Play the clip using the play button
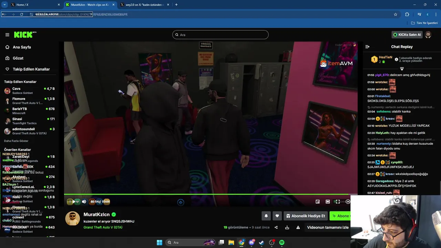441x248 pixels. tap(73, 201)
